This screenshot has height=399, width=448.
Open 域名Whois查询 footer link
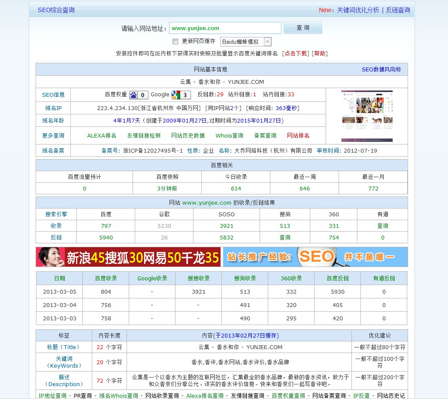click(x=118, y=396)
